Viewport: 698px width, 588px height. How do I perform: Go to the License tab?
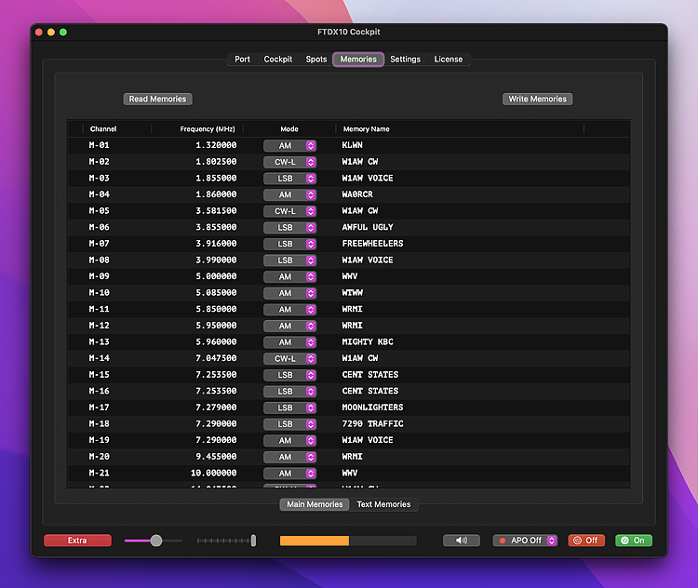pyautogui.click(x=448, y=60)
